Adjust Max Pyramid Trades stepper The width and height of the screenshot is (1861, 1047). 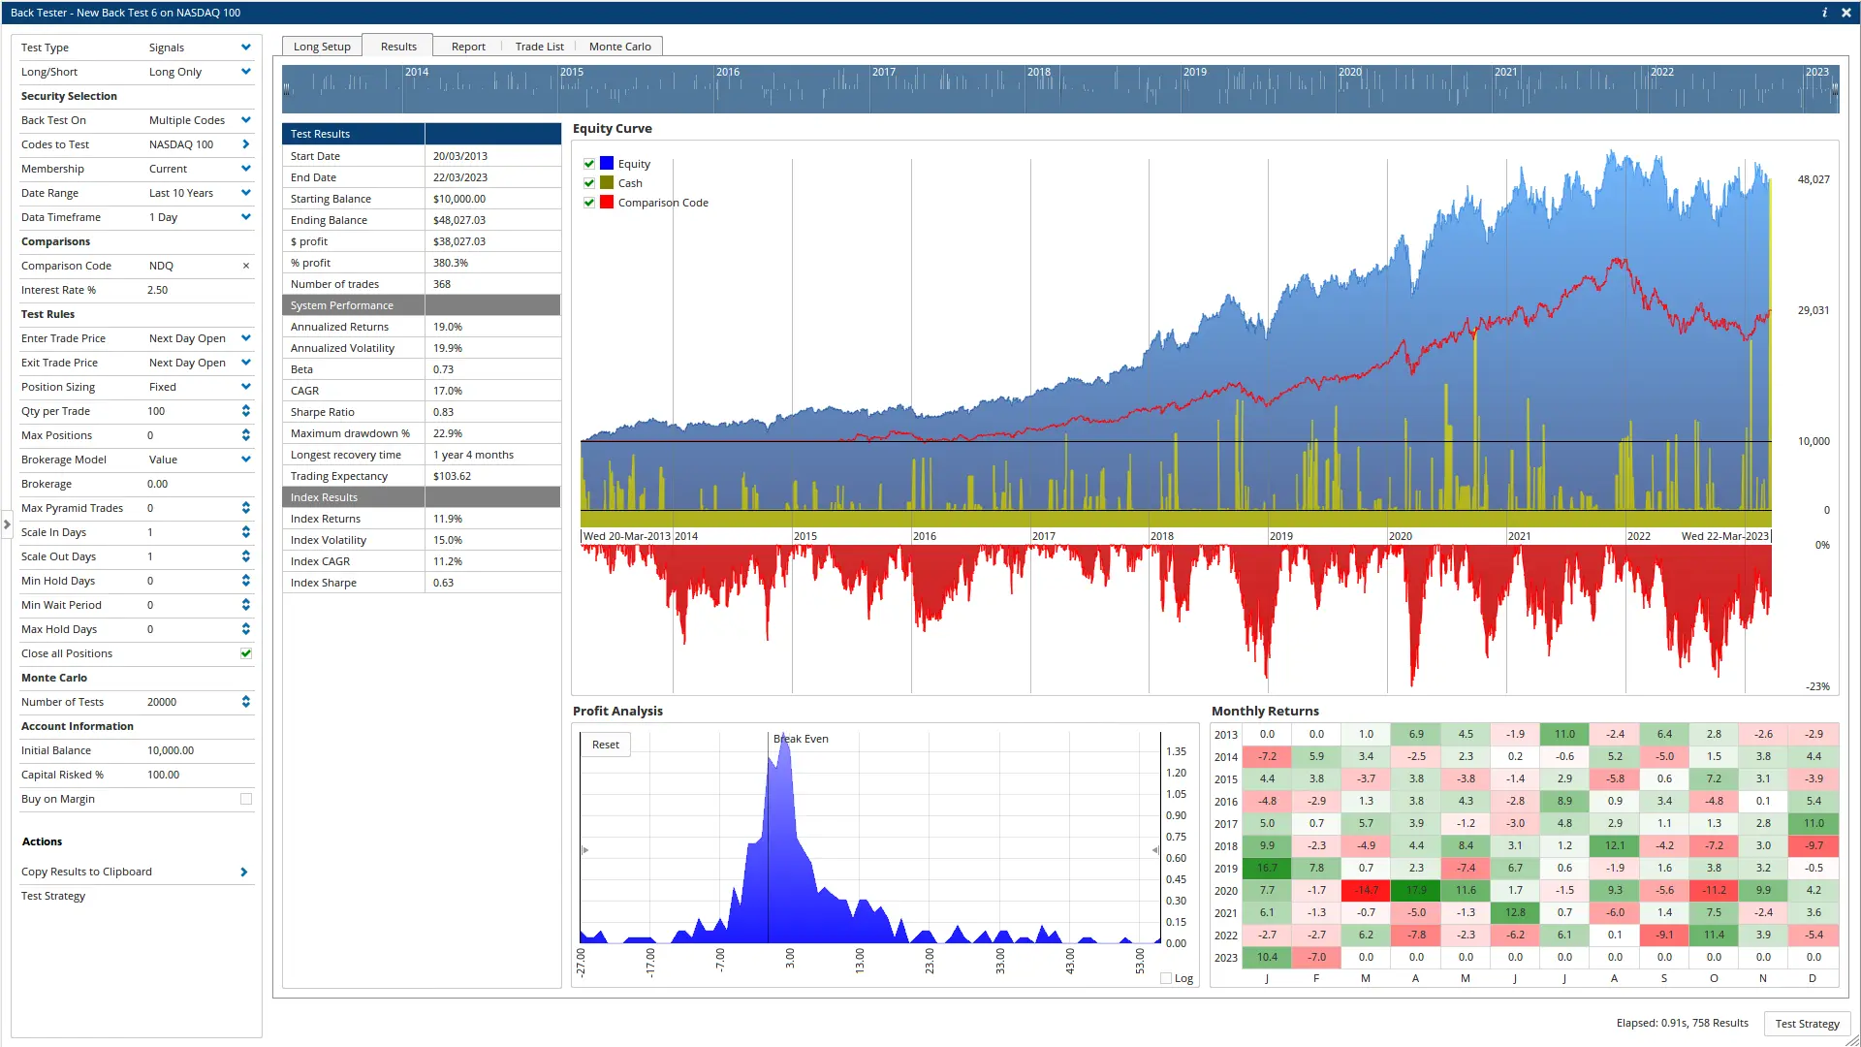click(246, 508)
